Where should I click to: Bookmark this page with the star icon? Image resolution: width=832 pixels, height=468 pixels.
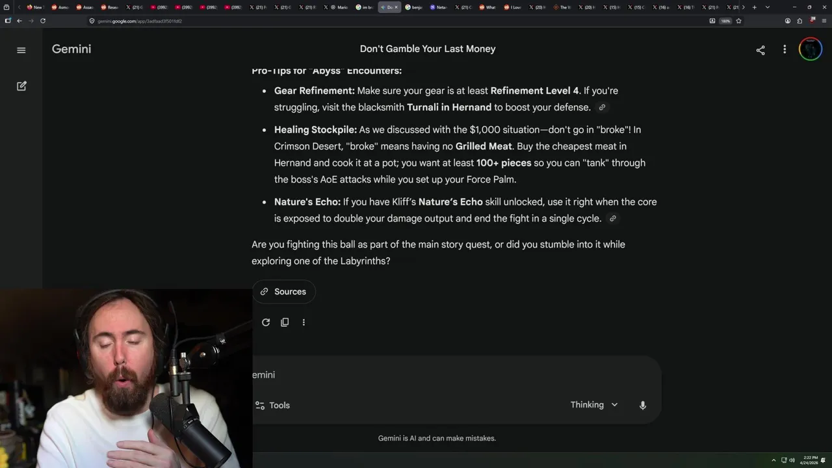coord(738,21)
